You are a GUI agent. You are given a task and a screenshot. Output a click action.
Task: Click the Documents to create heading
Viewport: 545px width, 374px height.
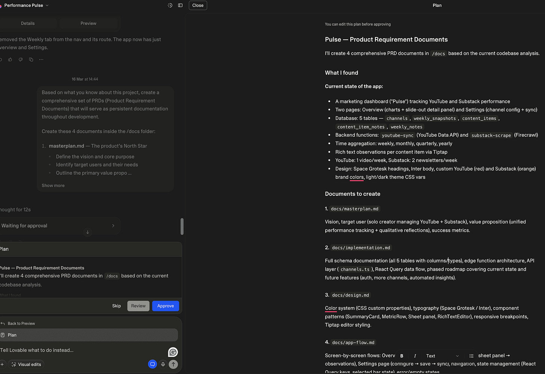click(x=353, y=194)
